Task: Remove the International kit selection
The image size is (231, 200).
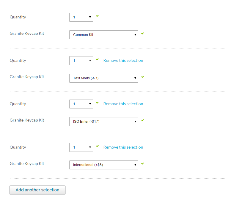Action: click(x=123, y=147)
